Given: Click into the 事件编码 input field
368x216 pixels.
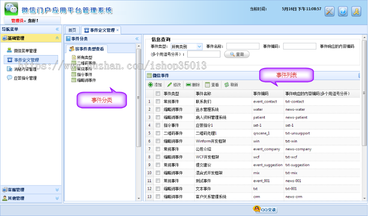Looking at the screenshot, I should click(299, 46).
